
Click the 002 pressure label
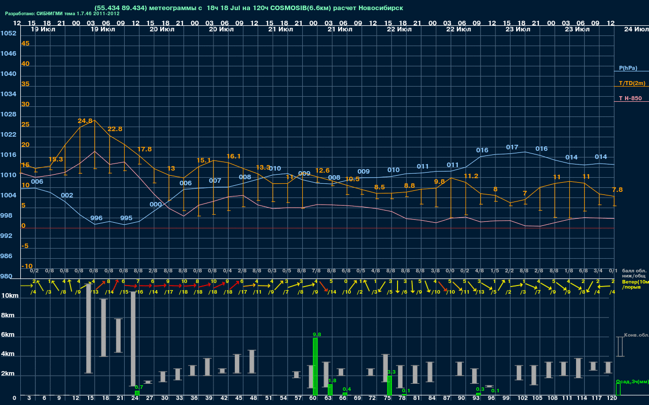pos(67,195)
